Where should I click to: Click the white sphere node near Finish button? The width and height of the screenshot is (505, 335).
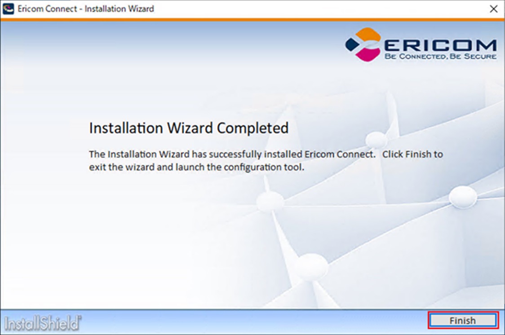click(462, 197)
